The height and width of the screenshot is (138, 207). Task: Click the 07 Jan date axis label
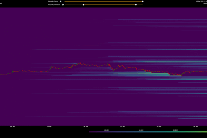(122, 127)
